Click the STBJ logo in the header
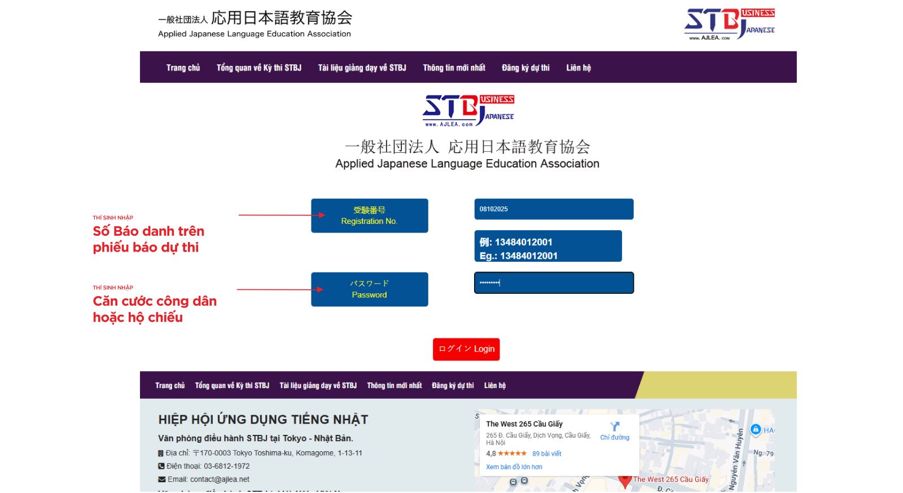The width and height of the screenshot is (903, 493). [729, 24]
